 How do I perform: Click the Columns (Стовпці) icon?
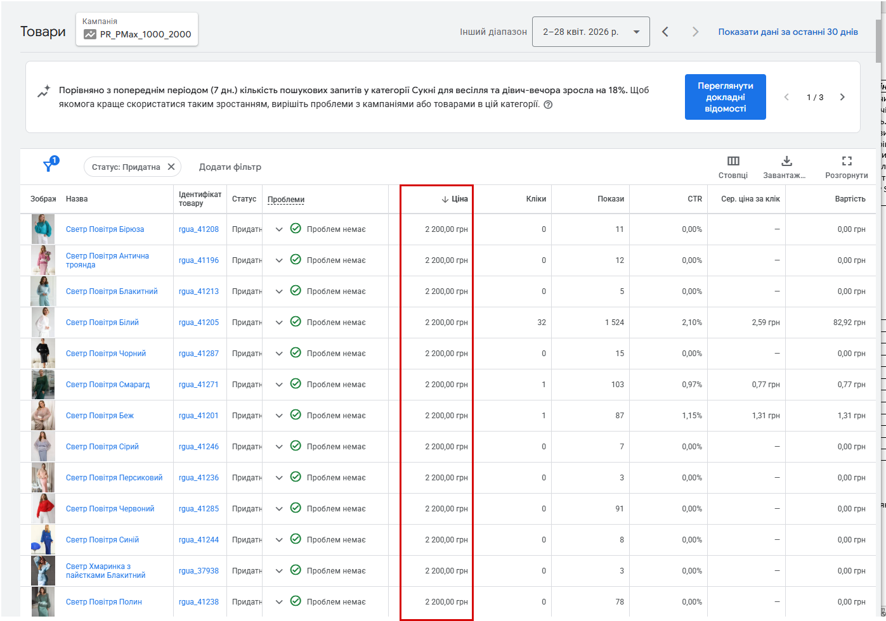coord(733,161)
